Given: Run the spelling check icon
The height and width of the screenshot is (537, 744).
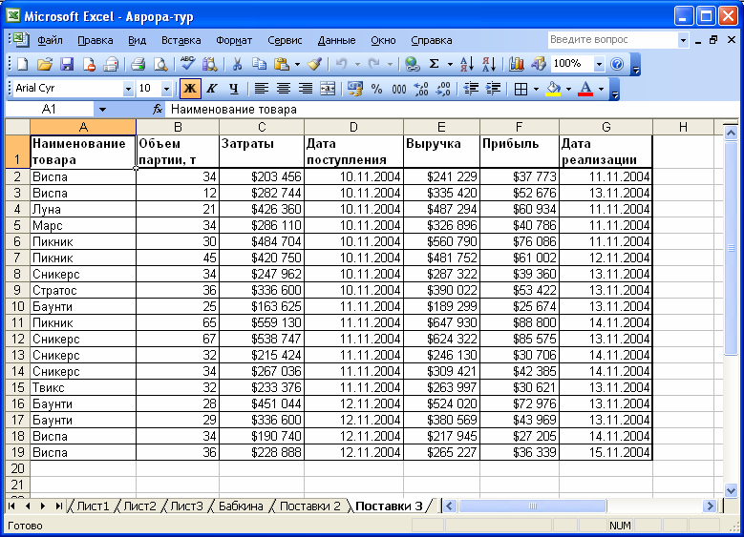Looking at the screenshot, I should click(188, 64).
